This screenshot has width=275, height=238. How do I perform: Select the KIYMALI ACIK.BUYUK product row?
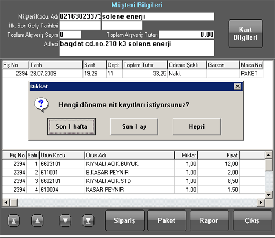134,164
